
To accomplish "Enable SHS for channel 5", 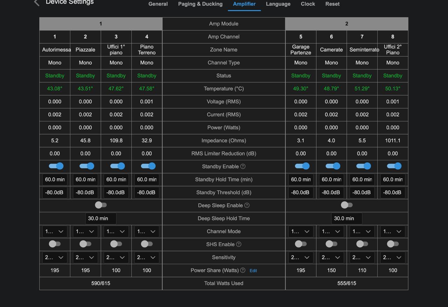I will [x=301, y=244].
